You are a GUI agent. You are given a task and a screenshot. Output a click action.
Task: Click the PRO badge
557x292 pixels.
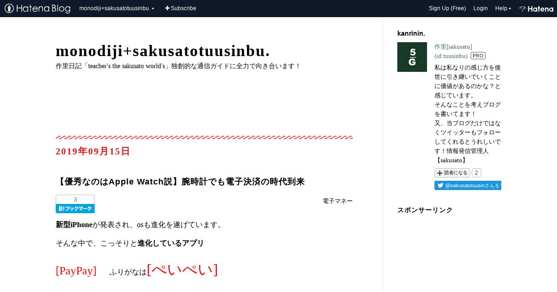click(x=478, y=56)
